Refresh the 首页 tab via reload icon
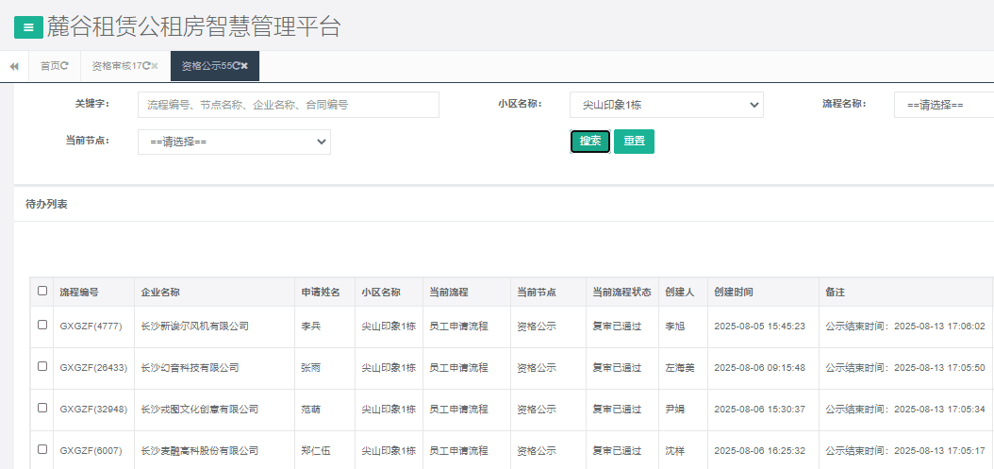The width and height of the screenshot is (994, 469). (65, 66)
